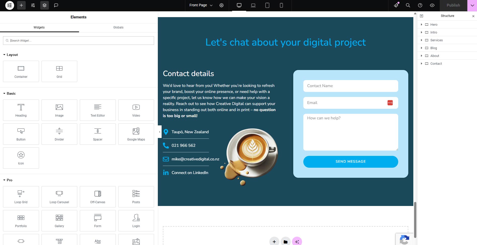477x245 pixels.
Task: Open the Help question mark icon
Action: point(420,5)
